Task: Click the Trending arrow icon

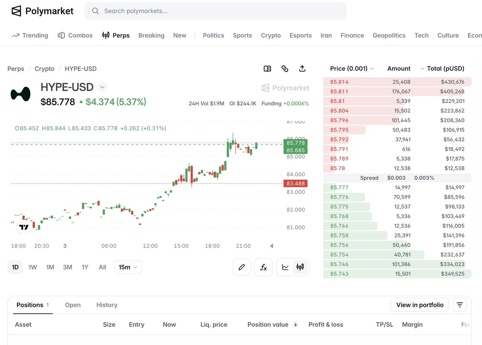Action: coord(16,35)
